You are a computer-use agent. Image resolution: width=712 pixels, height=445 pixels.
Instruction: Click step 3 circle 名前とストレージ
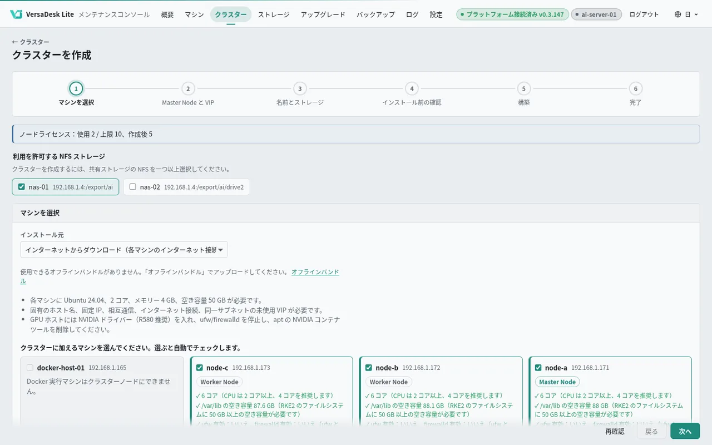click(300, 88)
